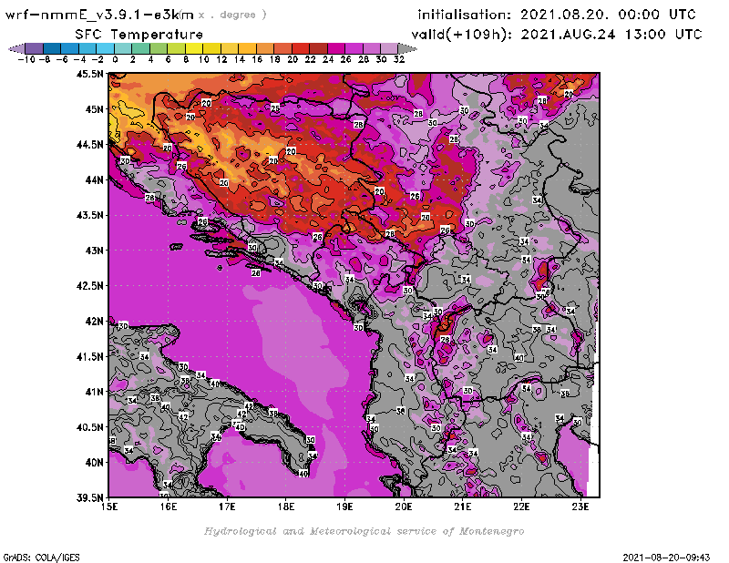Image resolution: width=729 pixels, height=563 pixels.
Task: Click the '0' value under the legend bar
Action: click(x=115, y=59)
